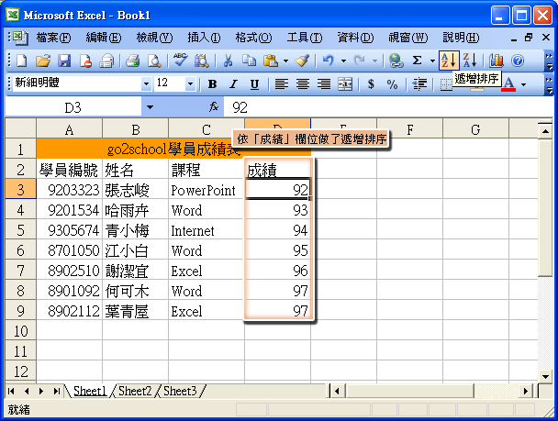Go to first sheet with the tab arrow
This screenshot has width=558, height=421.
pos(11,391)
